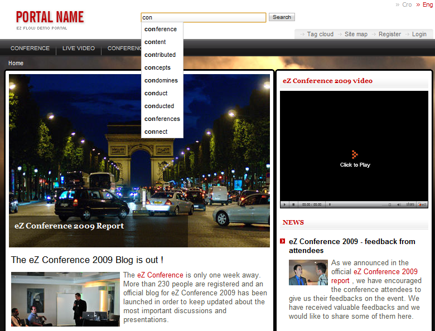
Task: Select 'condomines' suggestion
Action: tap(161, 80)
